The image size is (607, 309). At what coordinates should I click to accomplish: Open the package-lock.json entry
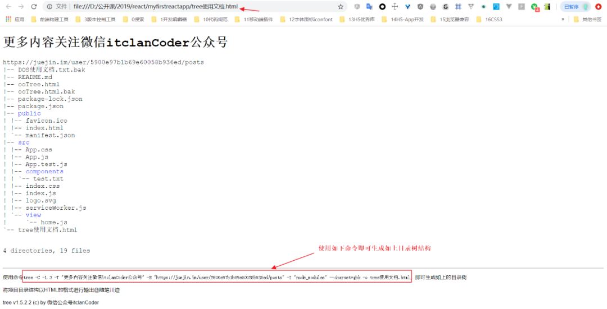50,99
